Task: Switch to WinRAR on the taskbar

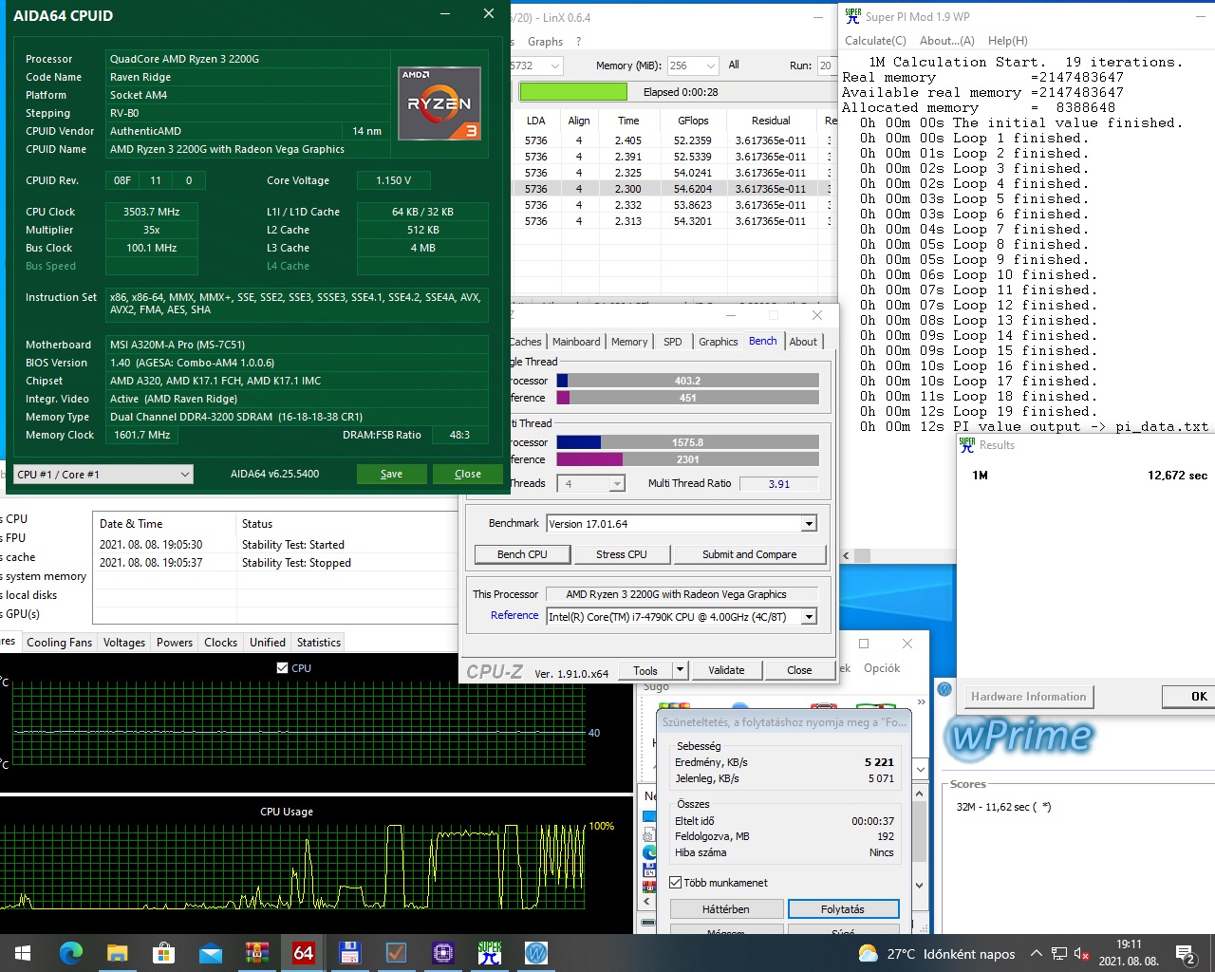Action: pos(256,953)
